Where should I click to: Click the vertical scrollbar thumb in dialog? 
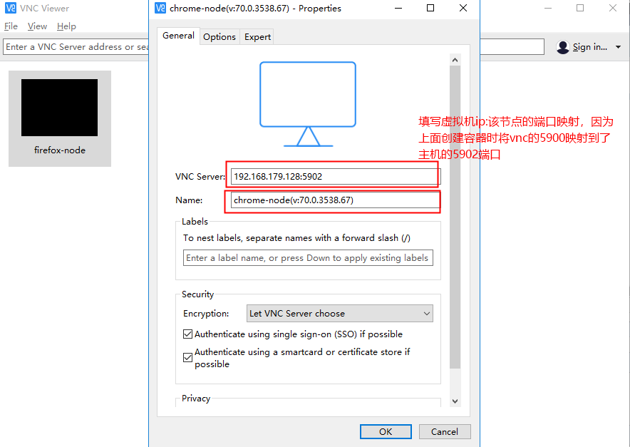455,217
